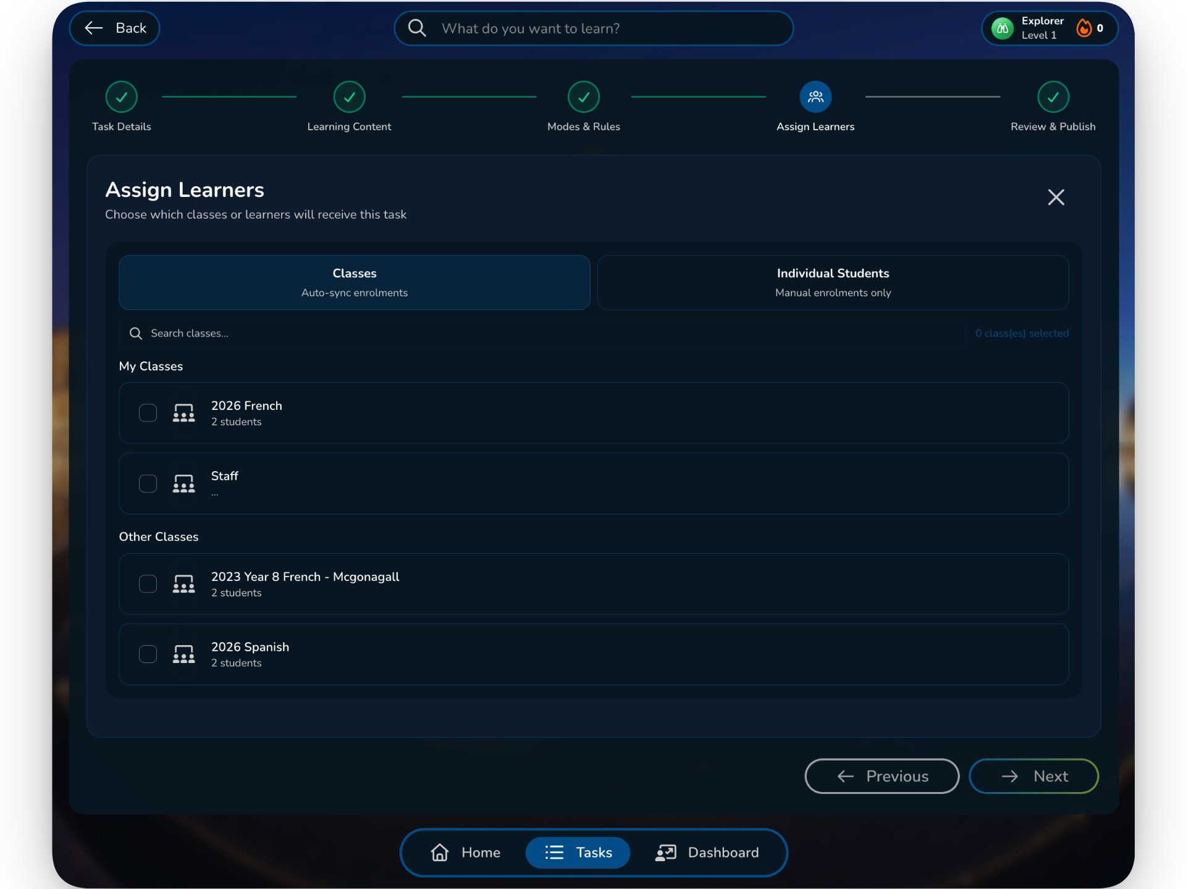Click the Modes & Rules step label
Screen dimensions: 1186x889
(x=584, y=127)
